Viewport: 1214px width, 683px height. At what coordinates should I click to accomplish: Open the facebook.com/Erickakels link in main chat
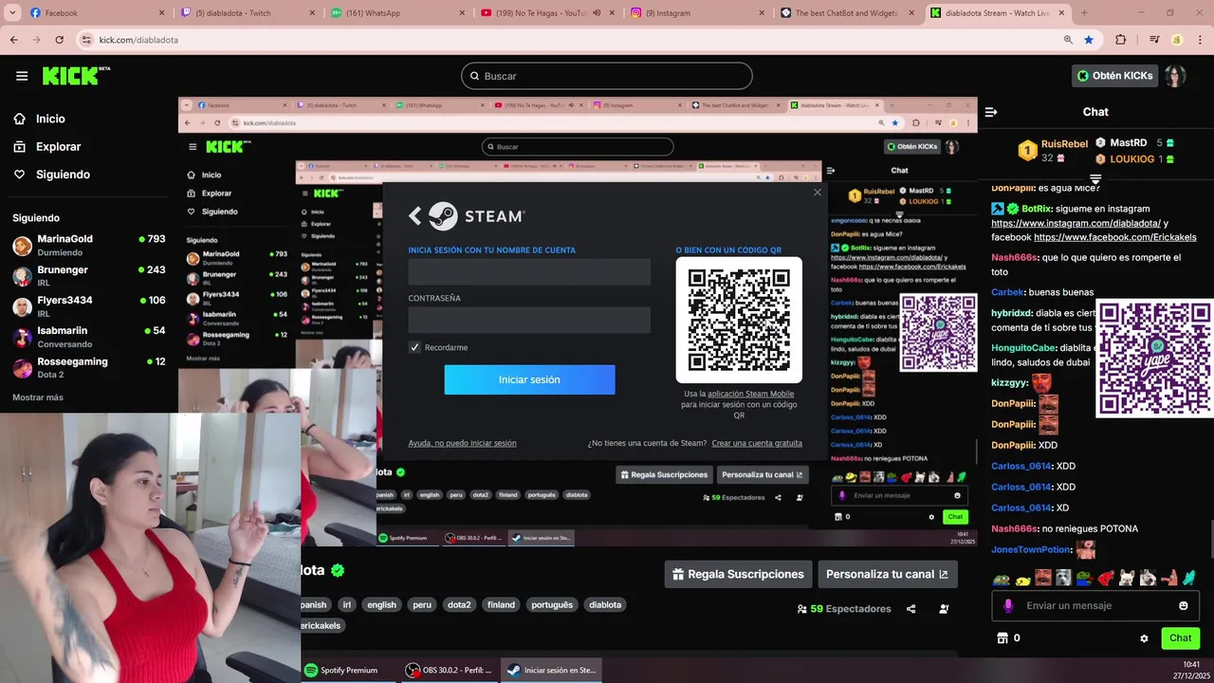point(1115,237)
